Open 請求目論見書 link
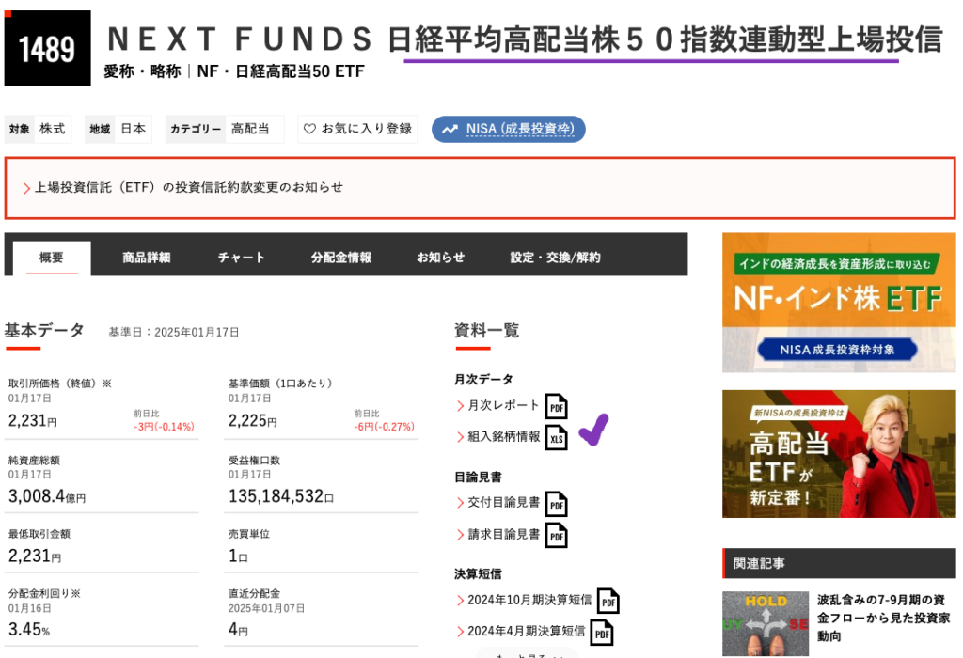 504,534
